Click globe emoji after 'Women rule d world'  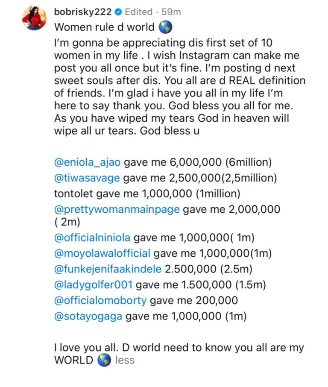(x=165, y=27)
